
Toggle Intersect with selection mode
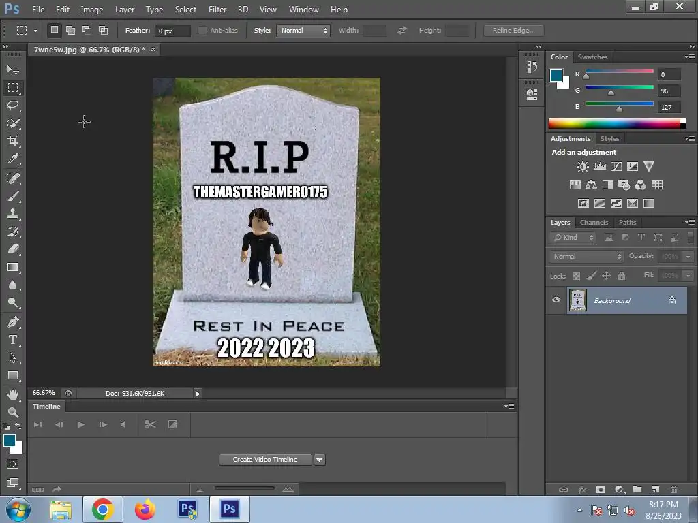pyautogui.click(x=104, y=30)
